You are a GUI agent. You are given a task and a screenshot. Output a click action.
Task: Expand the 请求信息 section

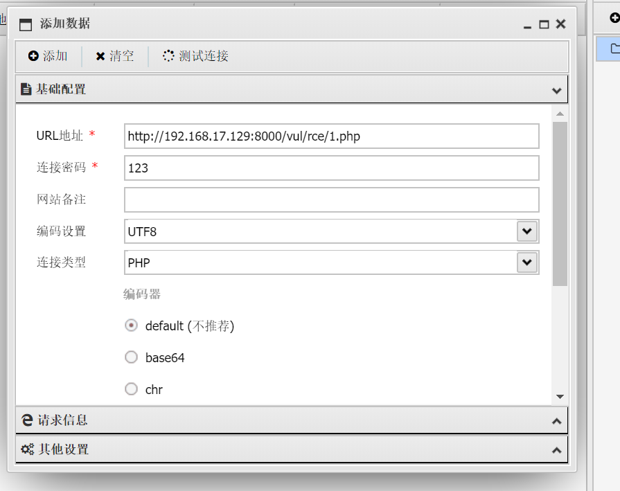(x=556, y=421)
